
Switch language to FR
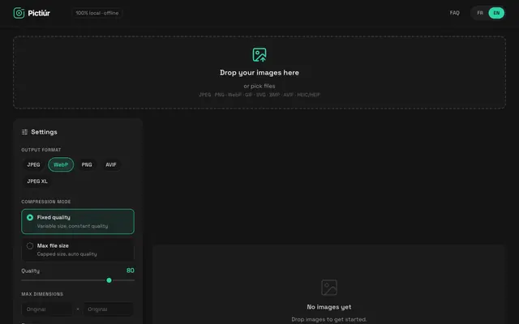coord(480,13)
